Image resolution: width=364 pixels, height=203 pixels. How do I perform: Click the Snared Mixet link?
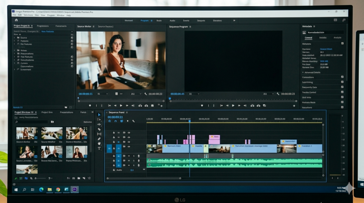click(326, 49)
